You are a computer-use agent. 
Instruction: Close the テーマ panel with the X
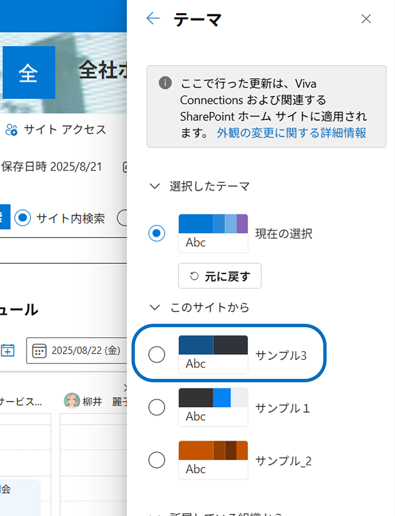[366, 19]
